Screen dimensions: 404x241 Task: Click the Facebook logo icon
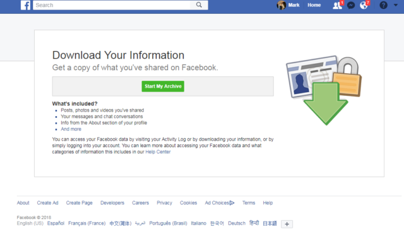pyautogui.click(x=25, y=5)
